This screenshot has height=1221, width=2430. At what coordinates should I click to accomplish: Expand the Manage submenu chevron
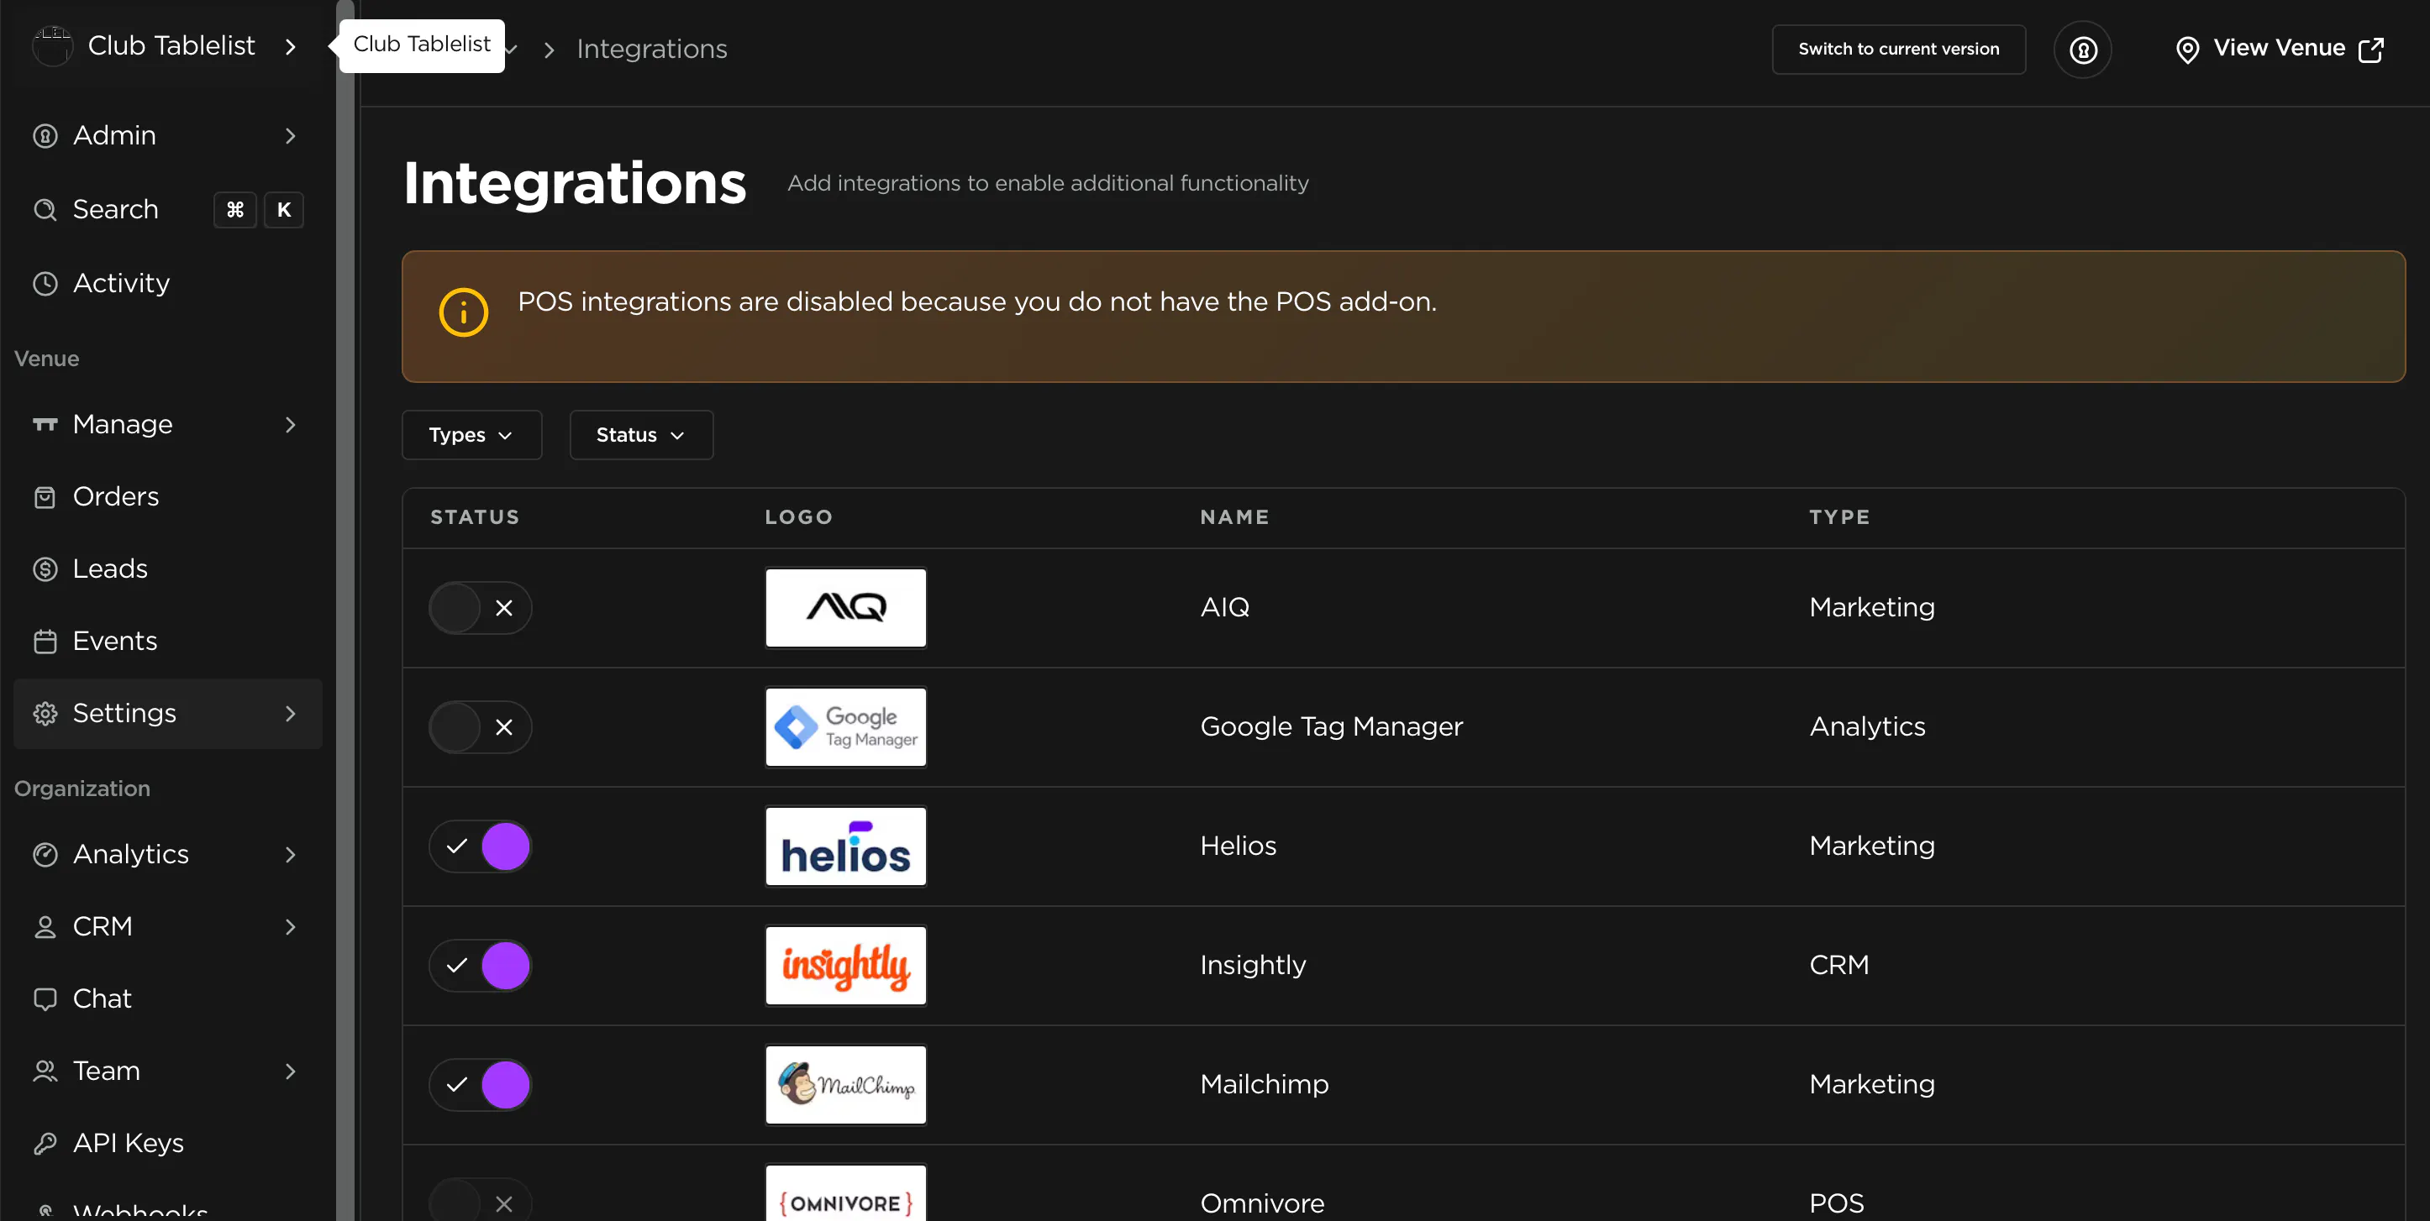(x=291, y=424)
